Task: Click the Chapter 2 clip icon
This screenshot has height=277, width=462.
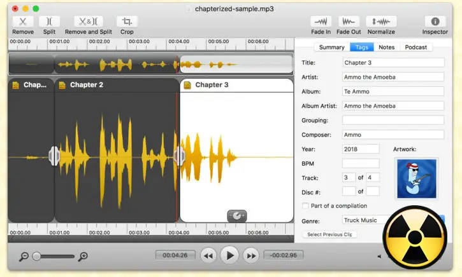Action: pyautogui.click(x=62, y=85)
